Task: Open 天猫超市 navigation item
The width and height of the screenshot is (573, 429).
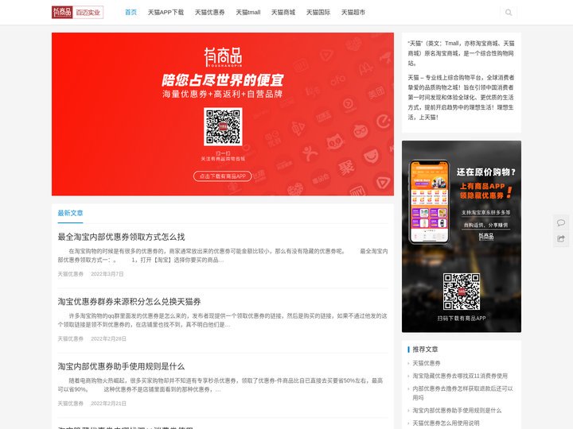Action: pyautogui.click(x=353, y=13)
